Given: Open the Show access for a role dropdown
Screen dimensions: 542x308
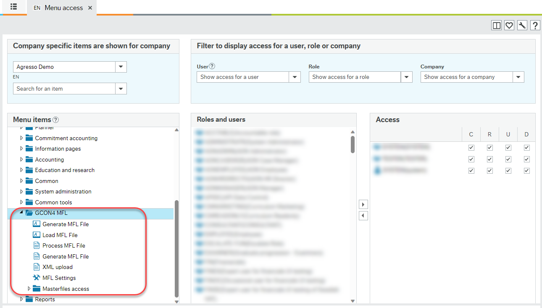Looking at the screenshot, I should (406, 77).
